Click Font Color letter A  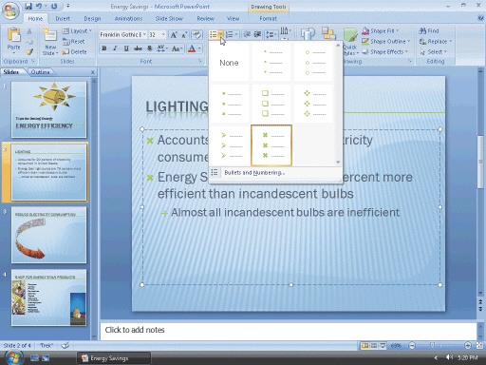click(x=192, y=48)
